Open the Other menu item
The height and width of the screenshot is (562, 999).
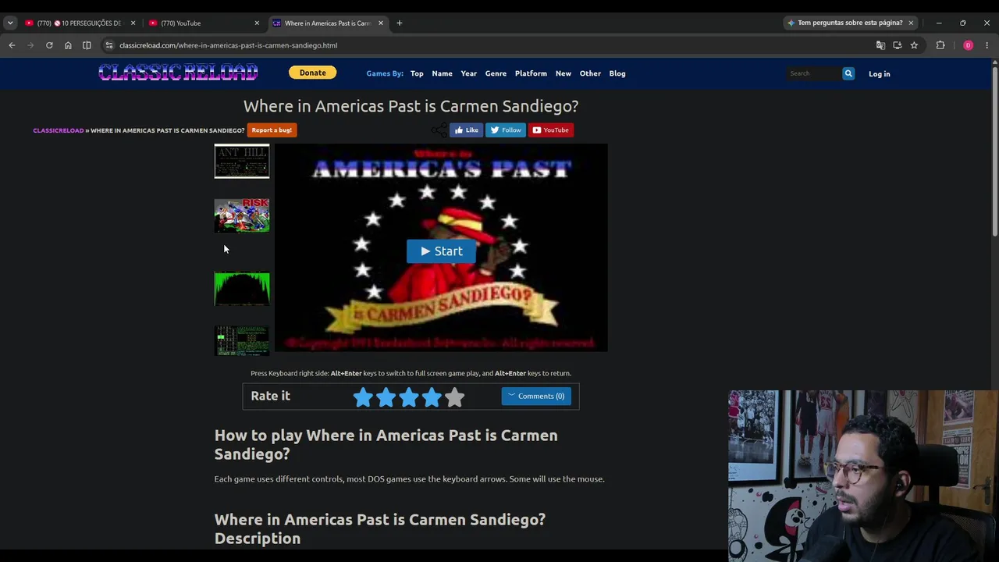coord(590,73)
